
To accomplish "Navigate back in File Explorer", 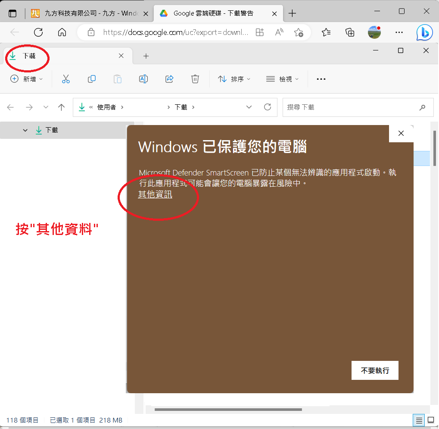I will [10, 107].
